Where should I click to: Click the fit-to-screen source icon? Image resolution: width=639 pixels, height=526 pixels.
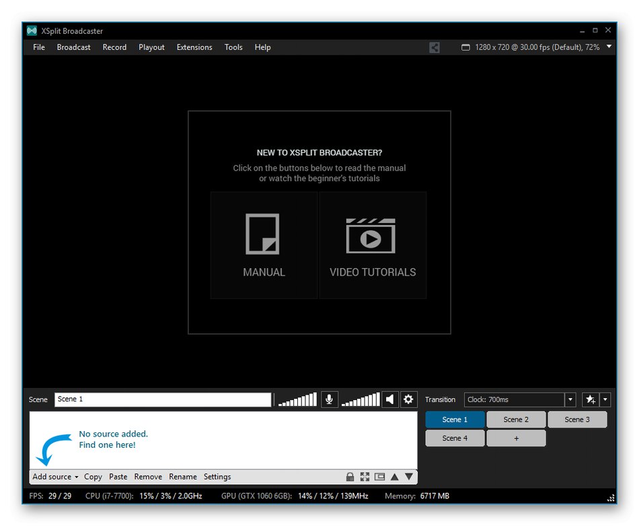[x=365, y=477]
